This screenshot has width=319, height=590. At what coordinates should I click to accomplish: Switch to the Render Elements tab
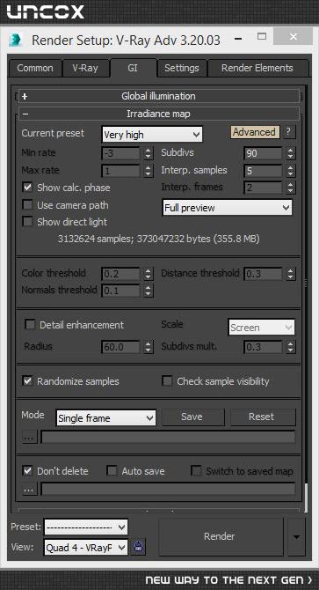coord(257,68)
